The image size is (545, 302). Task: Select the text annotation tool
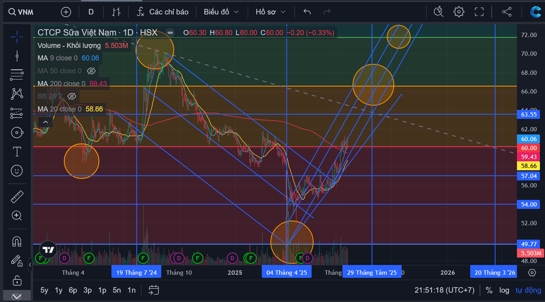tap(17, 152)
